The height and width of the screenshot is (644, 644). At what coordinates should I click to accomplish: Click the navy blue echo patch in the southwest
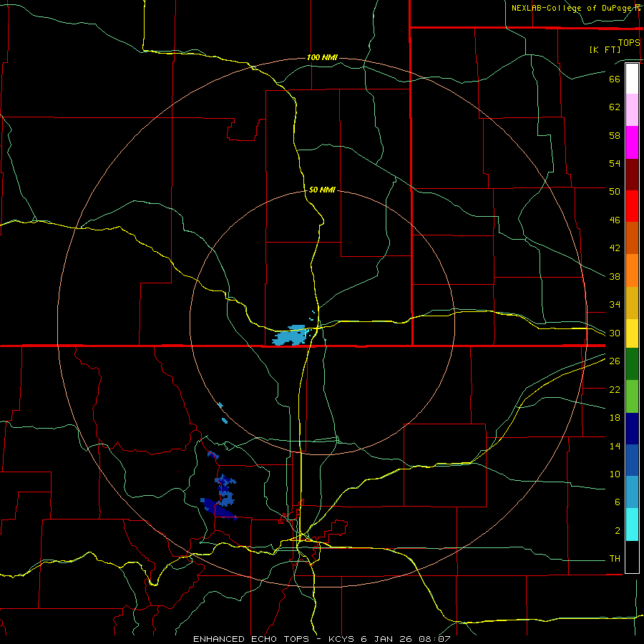coord(217,509)
